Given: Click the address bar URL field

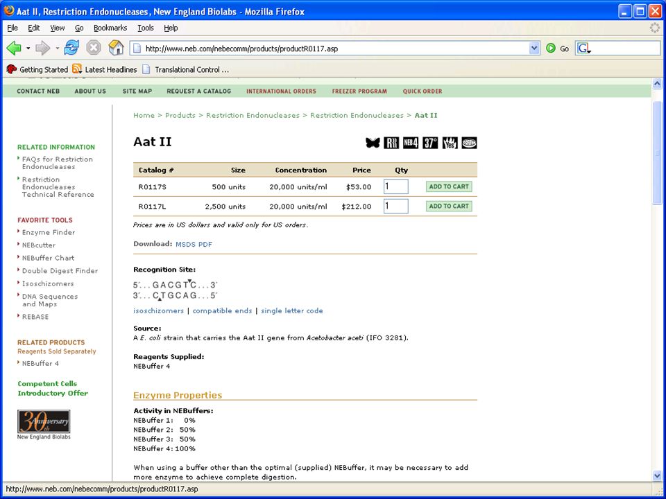Looking at the screenshot, I should pyautogui.click(x=336, y=49).
